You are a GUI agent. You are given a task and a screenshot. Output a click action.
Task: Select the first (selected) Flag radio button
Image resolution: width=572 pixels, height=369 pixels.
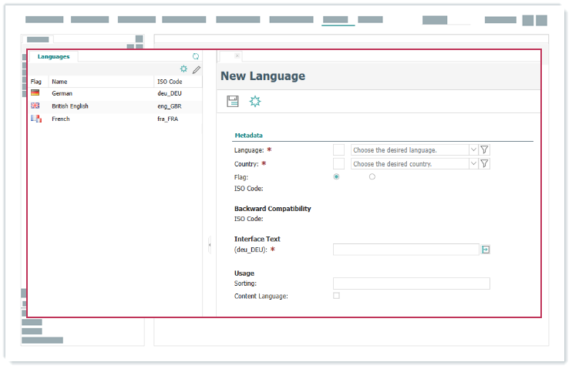pos(336,176)
